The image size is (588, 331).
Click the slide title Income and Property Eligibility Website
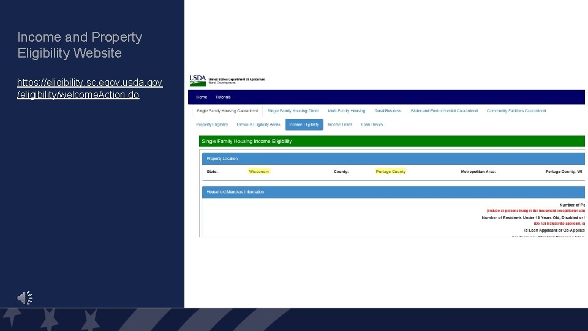click(x=80, y=45)
